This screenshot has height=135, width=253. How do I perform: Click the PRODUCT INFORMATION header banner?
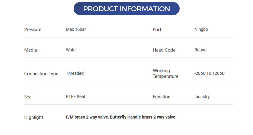pyautogui.click(x=126, y=9)
